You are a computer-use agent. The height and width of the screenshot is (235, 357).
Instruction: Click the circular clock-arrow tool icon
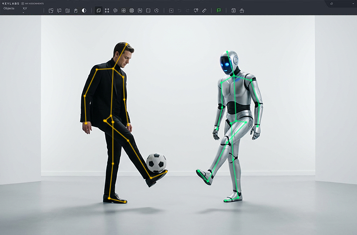[x=156, y=10]
